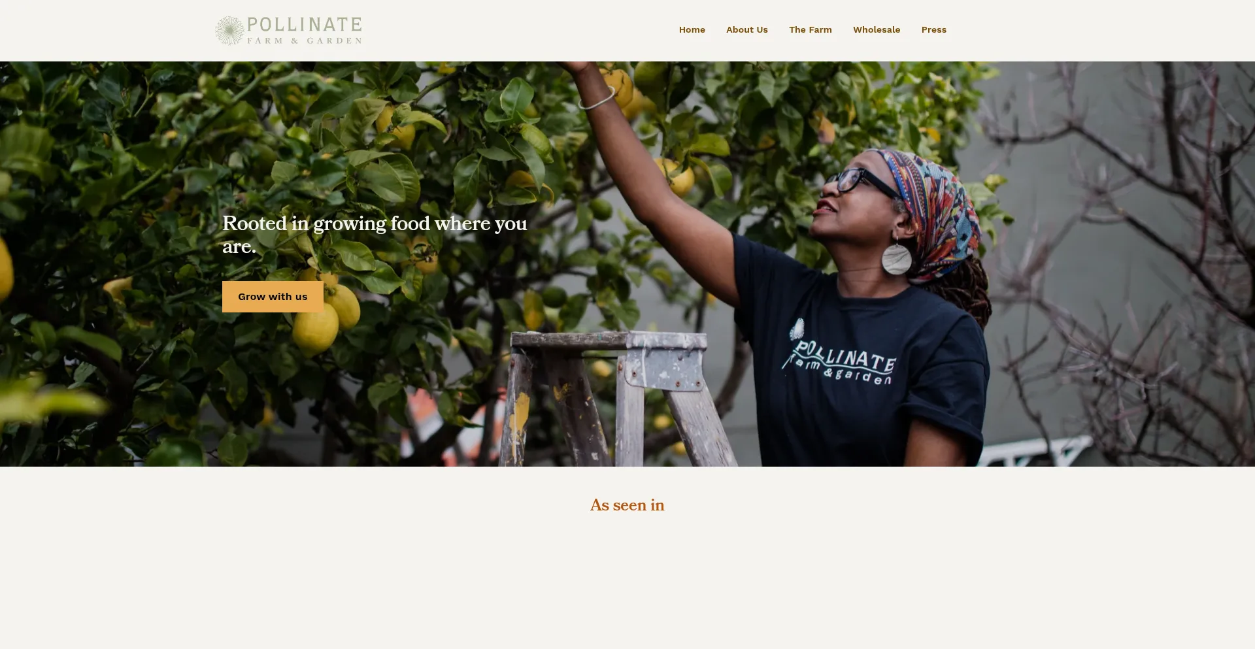Click the dandelion logo icon in header

coord(229,30)
